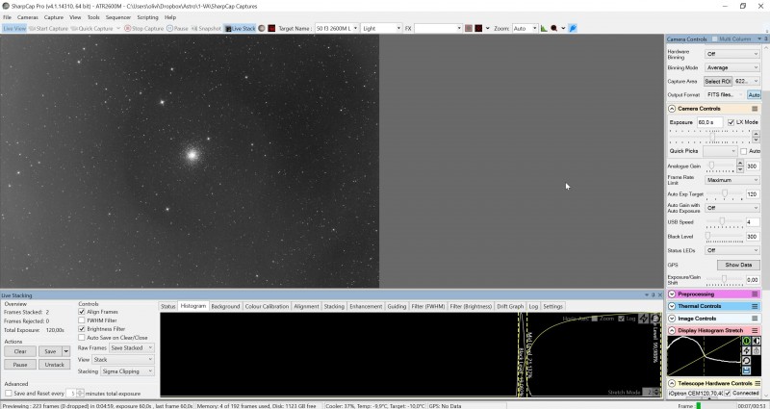Click the dark red overlay icon beside reticule

coord(478,29)
